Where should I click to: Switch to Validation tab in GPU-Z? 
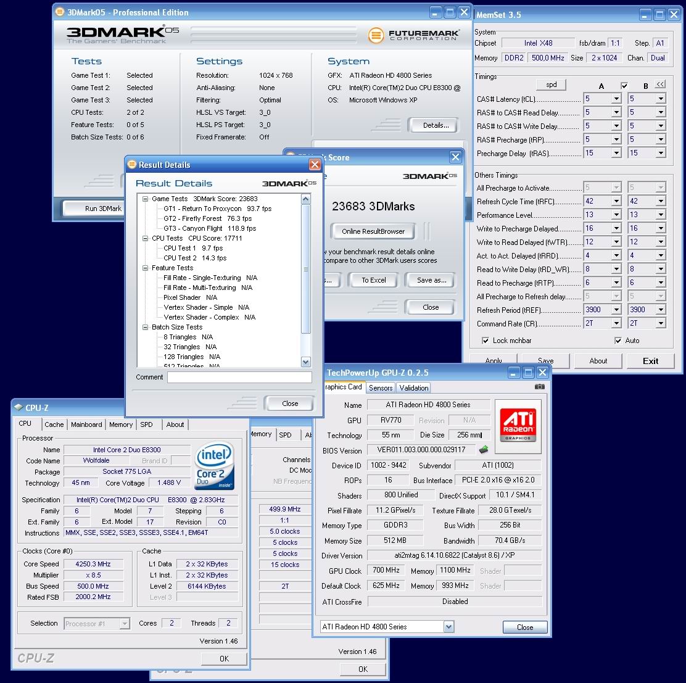414,387
